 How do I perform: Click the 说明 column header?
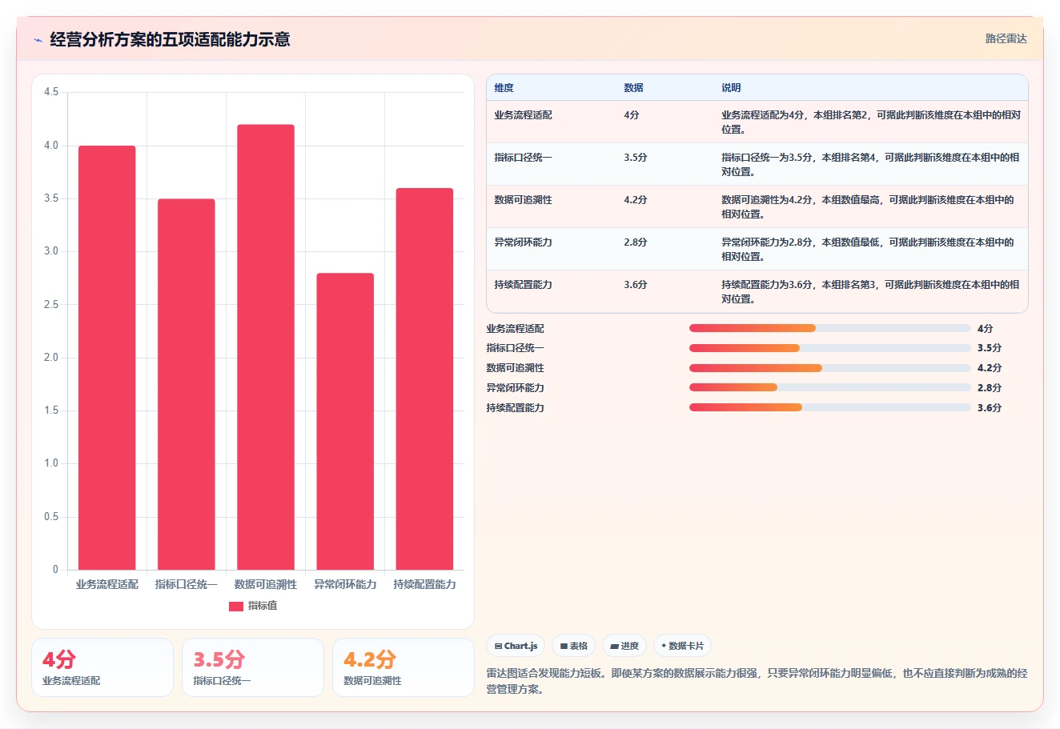tap(731, 88)
